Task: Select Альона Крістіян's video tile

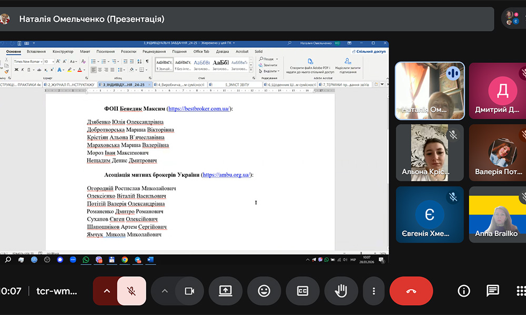Action: [x=429, y=152]
